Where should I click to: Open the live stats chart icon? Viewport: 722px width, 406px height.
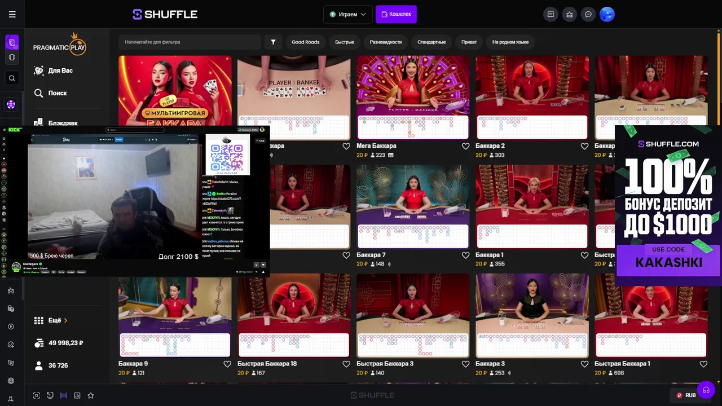(77, 395)
